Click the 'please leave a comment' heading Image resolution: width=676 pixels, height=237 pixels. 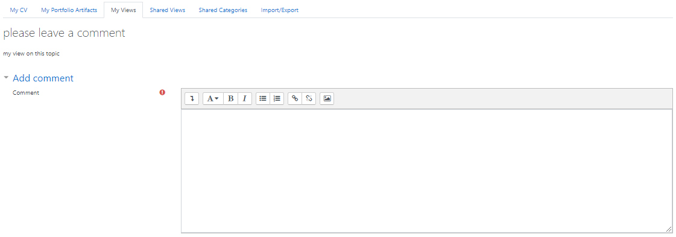(x=65, y=33)
